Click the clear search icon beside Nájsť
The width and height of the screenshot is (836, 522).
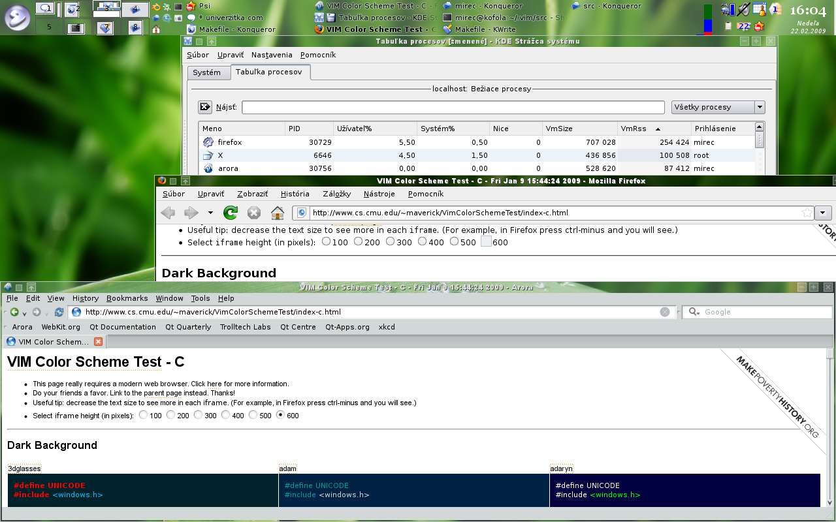point(205,107)
